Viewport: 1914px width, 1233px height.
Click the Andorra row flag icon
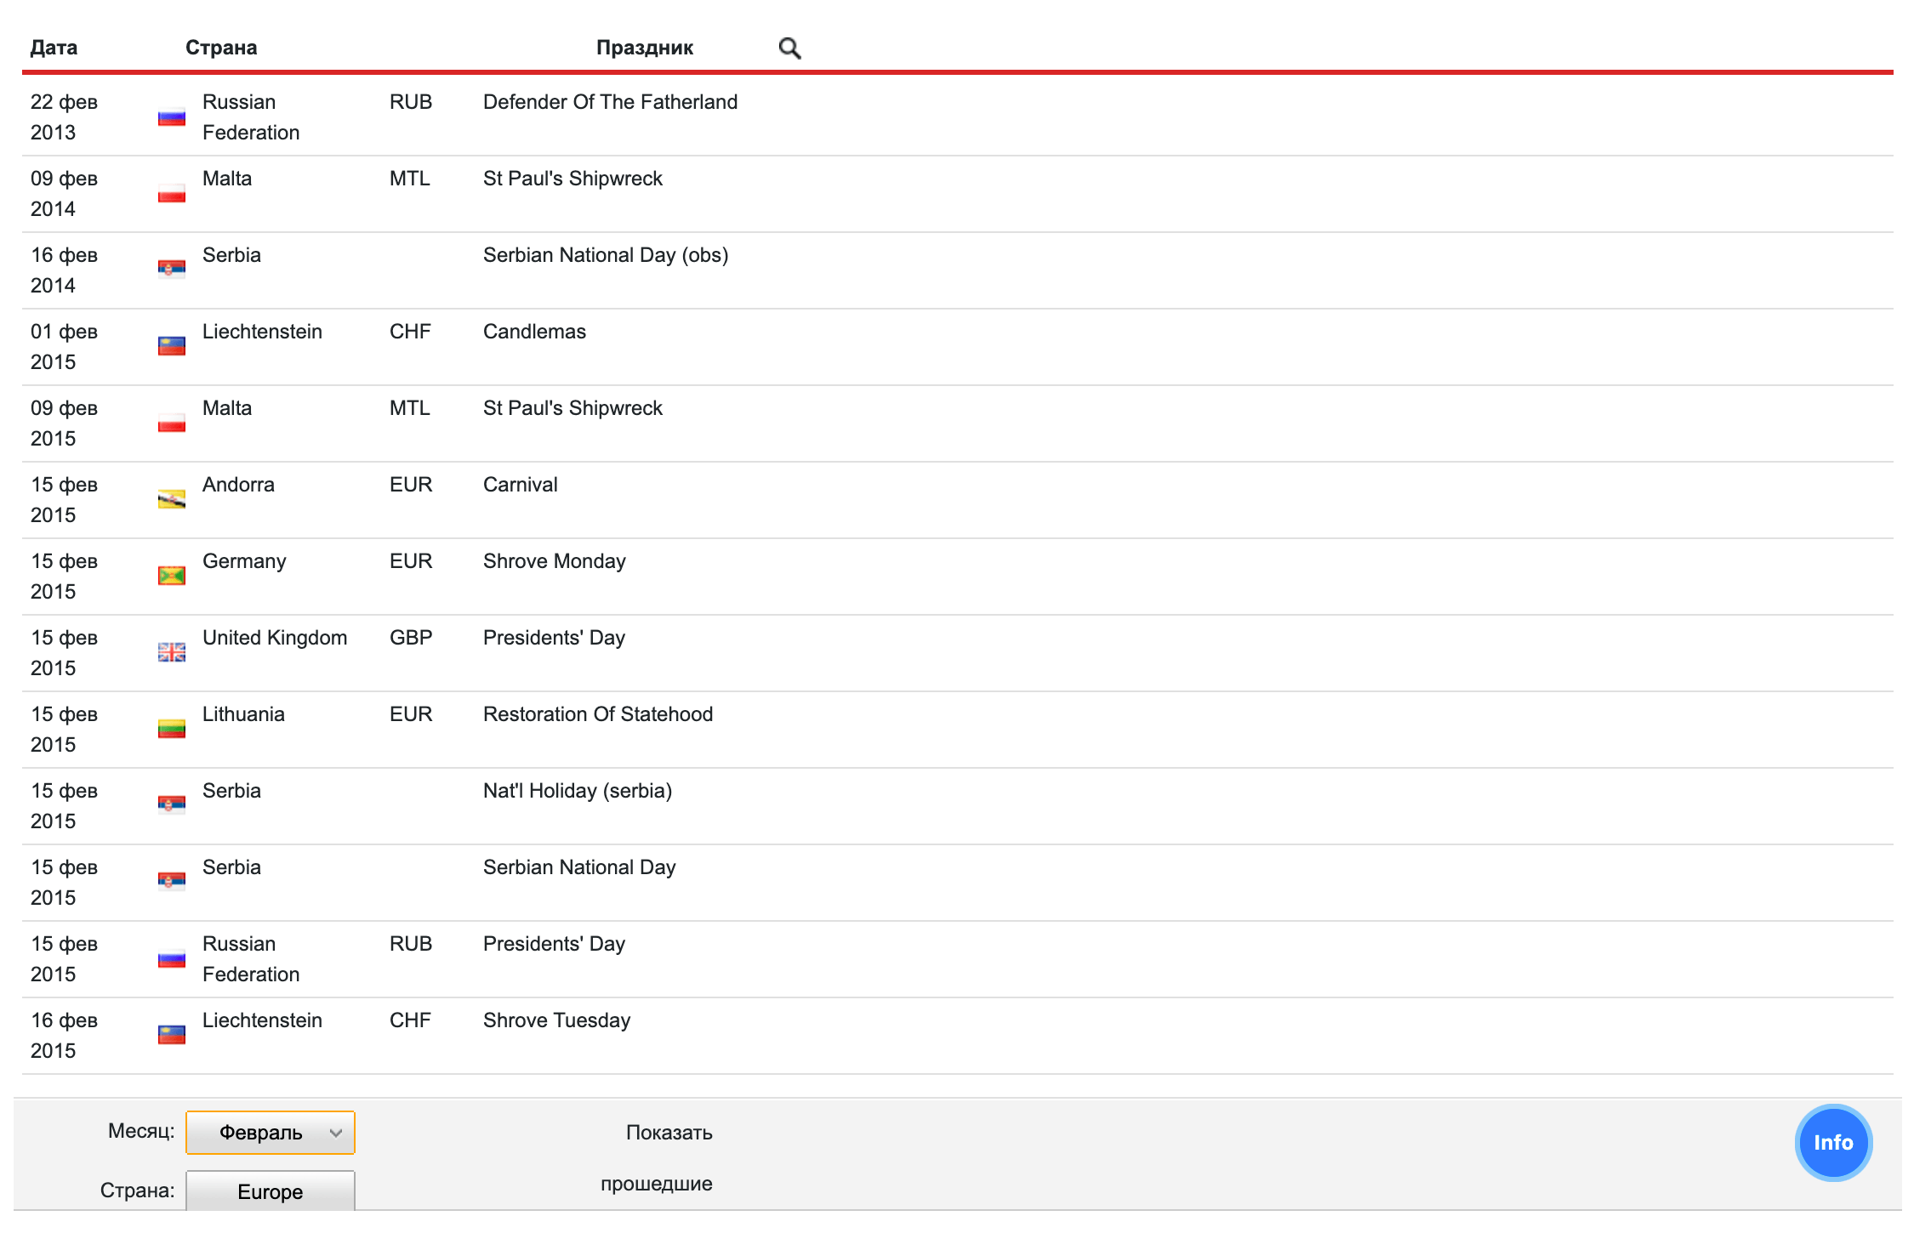172,499
